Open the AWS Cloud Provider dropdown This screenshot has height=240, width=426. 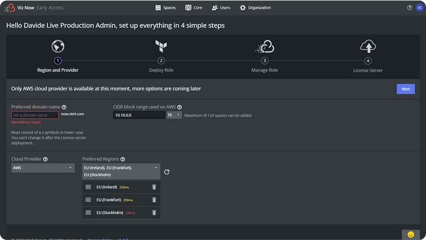point(43,168)
